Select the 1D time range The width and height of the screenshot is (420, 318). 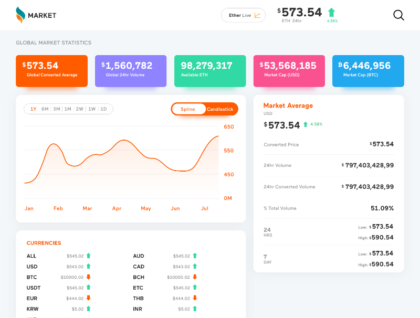tap(103, 109)
